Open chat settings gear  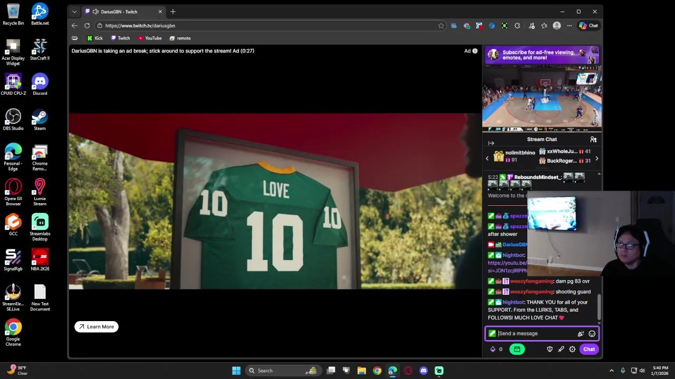[x=572, y=349]
